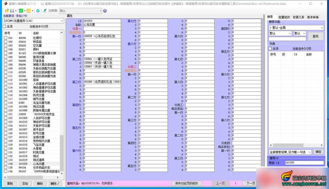
Task: Save using the floppy disk icon
Action: (x=12, y=11)
